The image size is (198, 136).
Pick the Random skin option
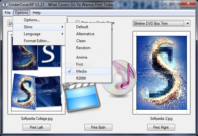pyautogui.click(x=89, y=48)
